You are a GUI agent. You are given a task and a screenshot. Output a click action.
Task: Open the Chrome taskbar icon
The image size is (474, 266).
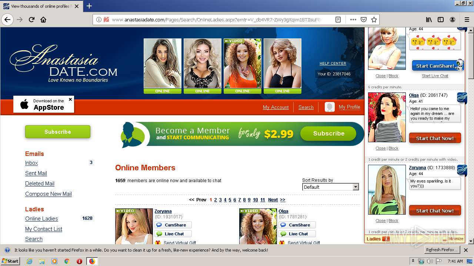pyautogui.click(x=67, y=261)
